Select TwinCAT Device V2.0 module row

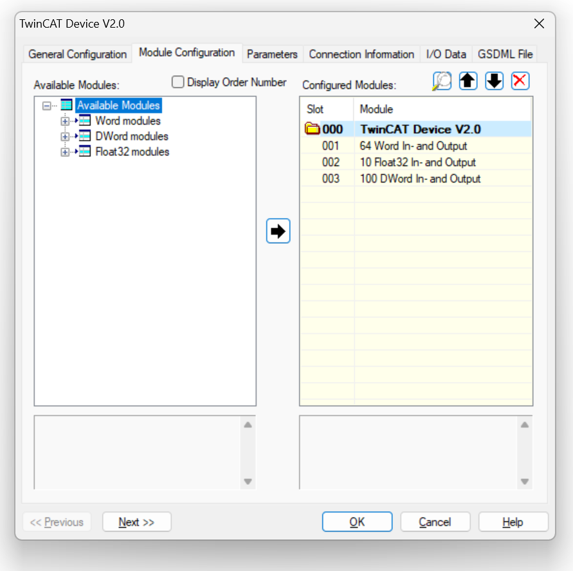point(416,129)
